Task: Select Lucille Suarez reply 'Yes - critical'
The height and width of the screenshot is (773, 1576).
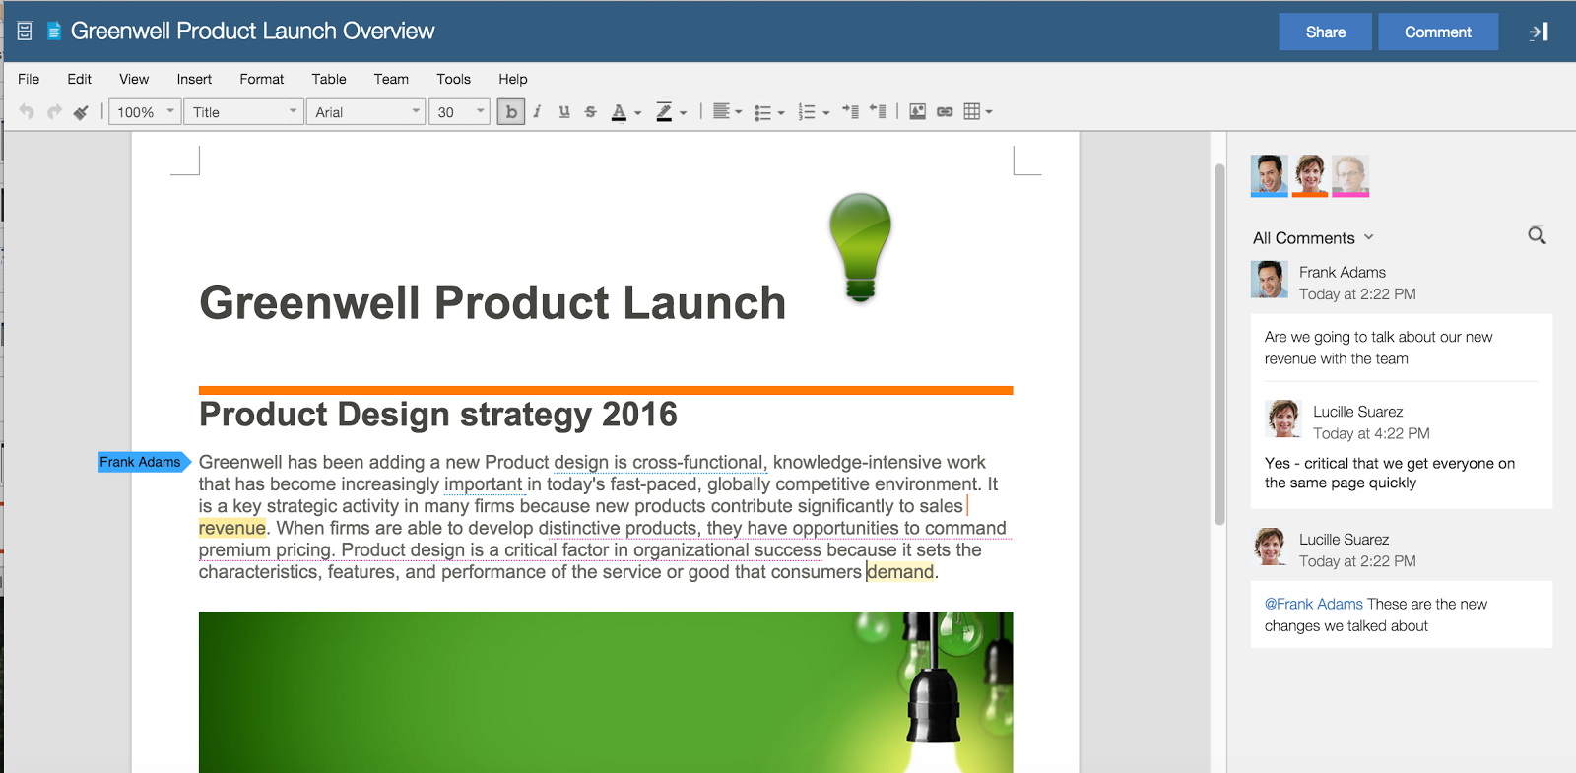Action: click(1390, 473)
